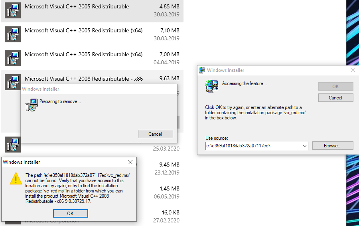Cancel the Preparing to remove dialog
This screenshot has height=226, width=359.
[x=156, y=134]
